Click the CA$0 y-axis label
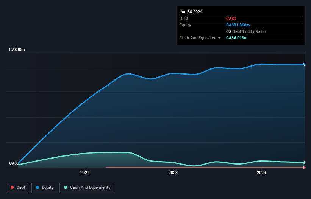311x199 pixels. pos(14,163)
